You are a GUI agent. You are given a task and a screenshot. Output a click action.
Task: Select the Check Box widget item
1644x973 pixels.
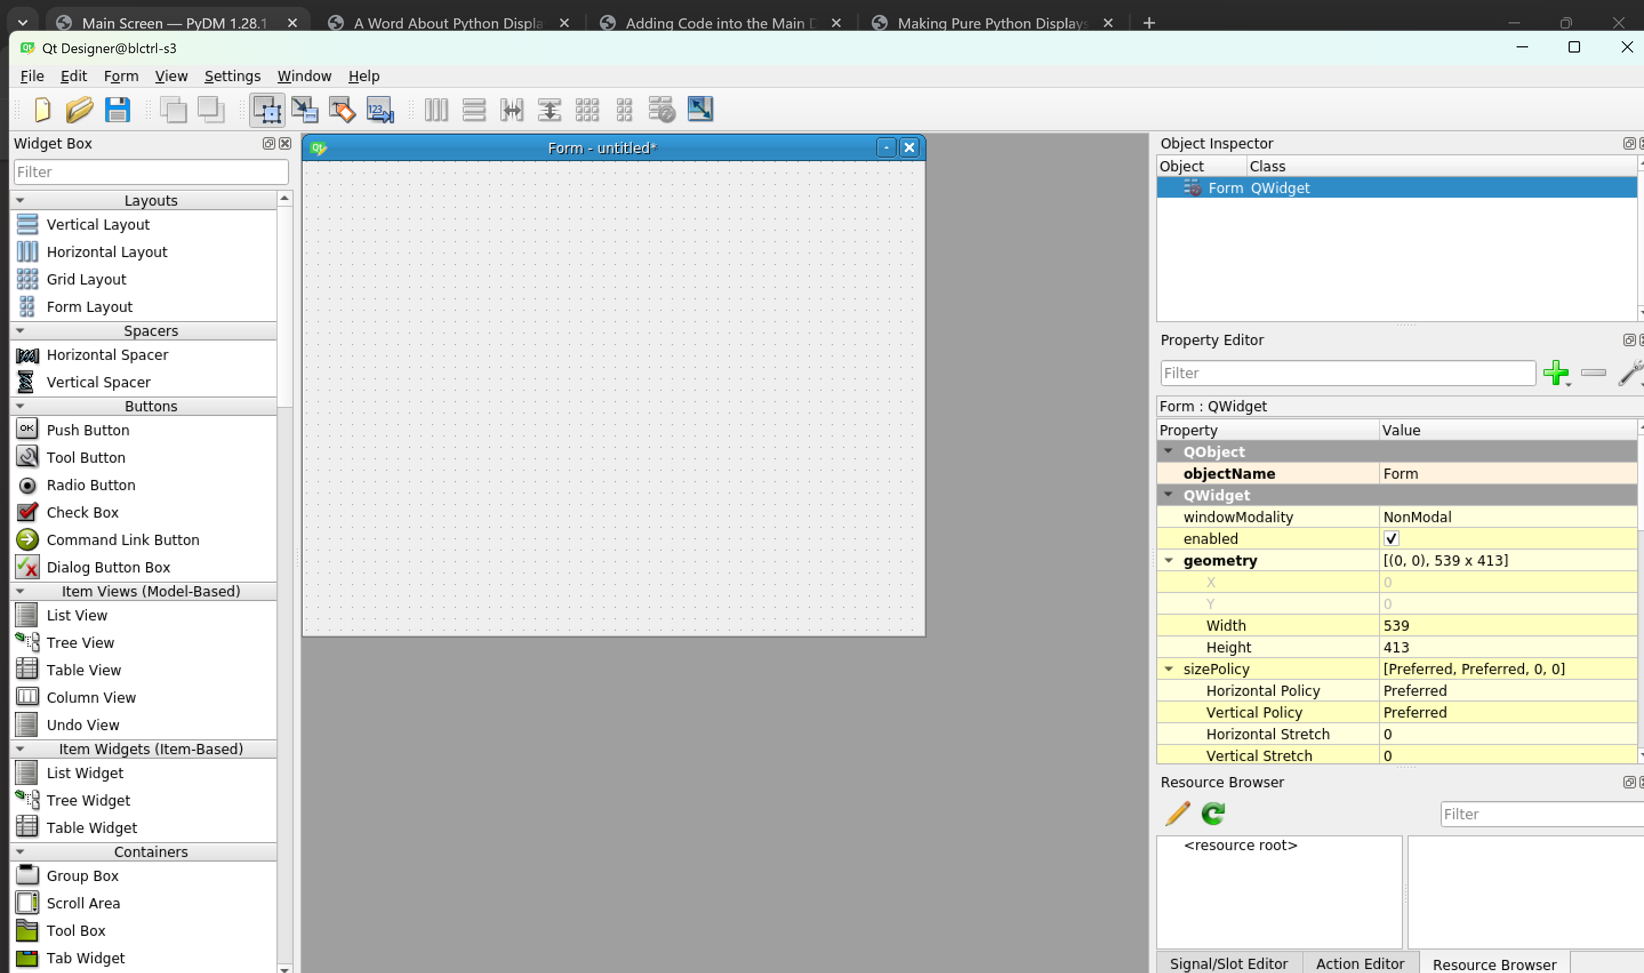83,512
